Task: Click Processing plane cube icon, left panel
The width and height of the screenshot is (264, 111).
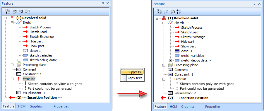Action: click(19, 65)
